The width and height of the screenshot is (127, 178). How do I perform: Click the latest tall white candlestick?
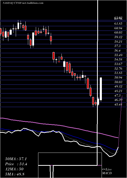(101, 89)
